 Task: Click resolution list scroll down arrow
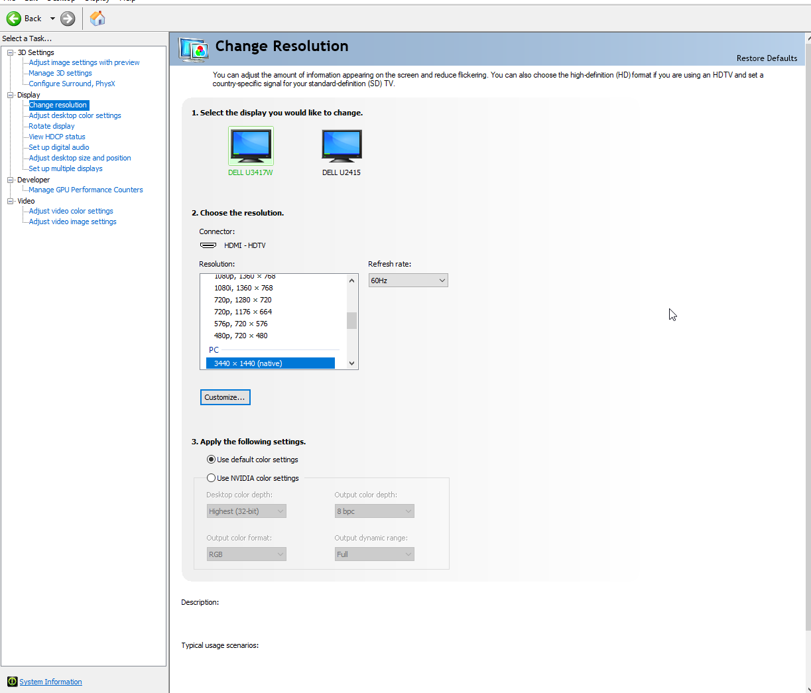click(351, 363)
